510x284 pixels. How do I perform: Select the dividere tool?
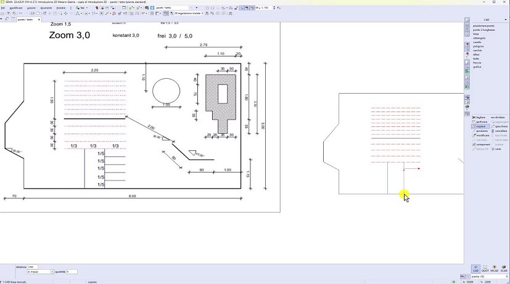498,117
